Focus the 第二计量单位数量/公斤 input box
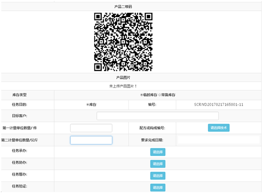 (x=91, y=140)
